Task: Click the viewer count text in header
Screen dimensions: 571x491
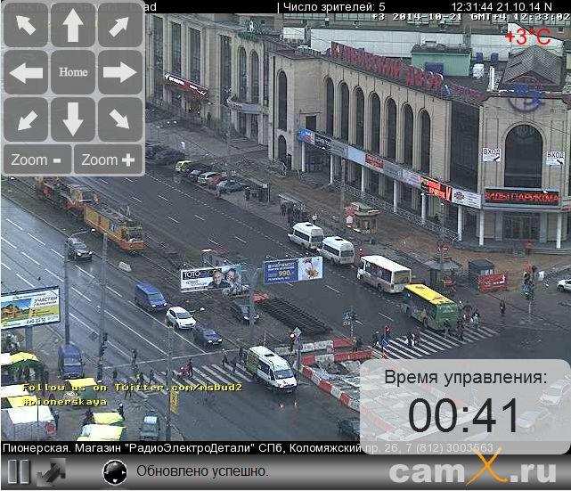Action: click(334, 6)
